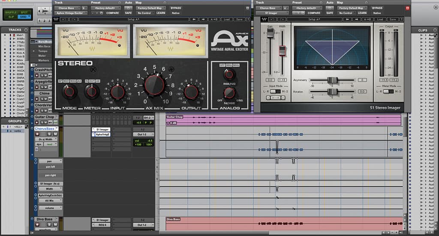Open S1 Imager plugin selector dropdown
The image size is (439, 236).
tap(272, 13)
